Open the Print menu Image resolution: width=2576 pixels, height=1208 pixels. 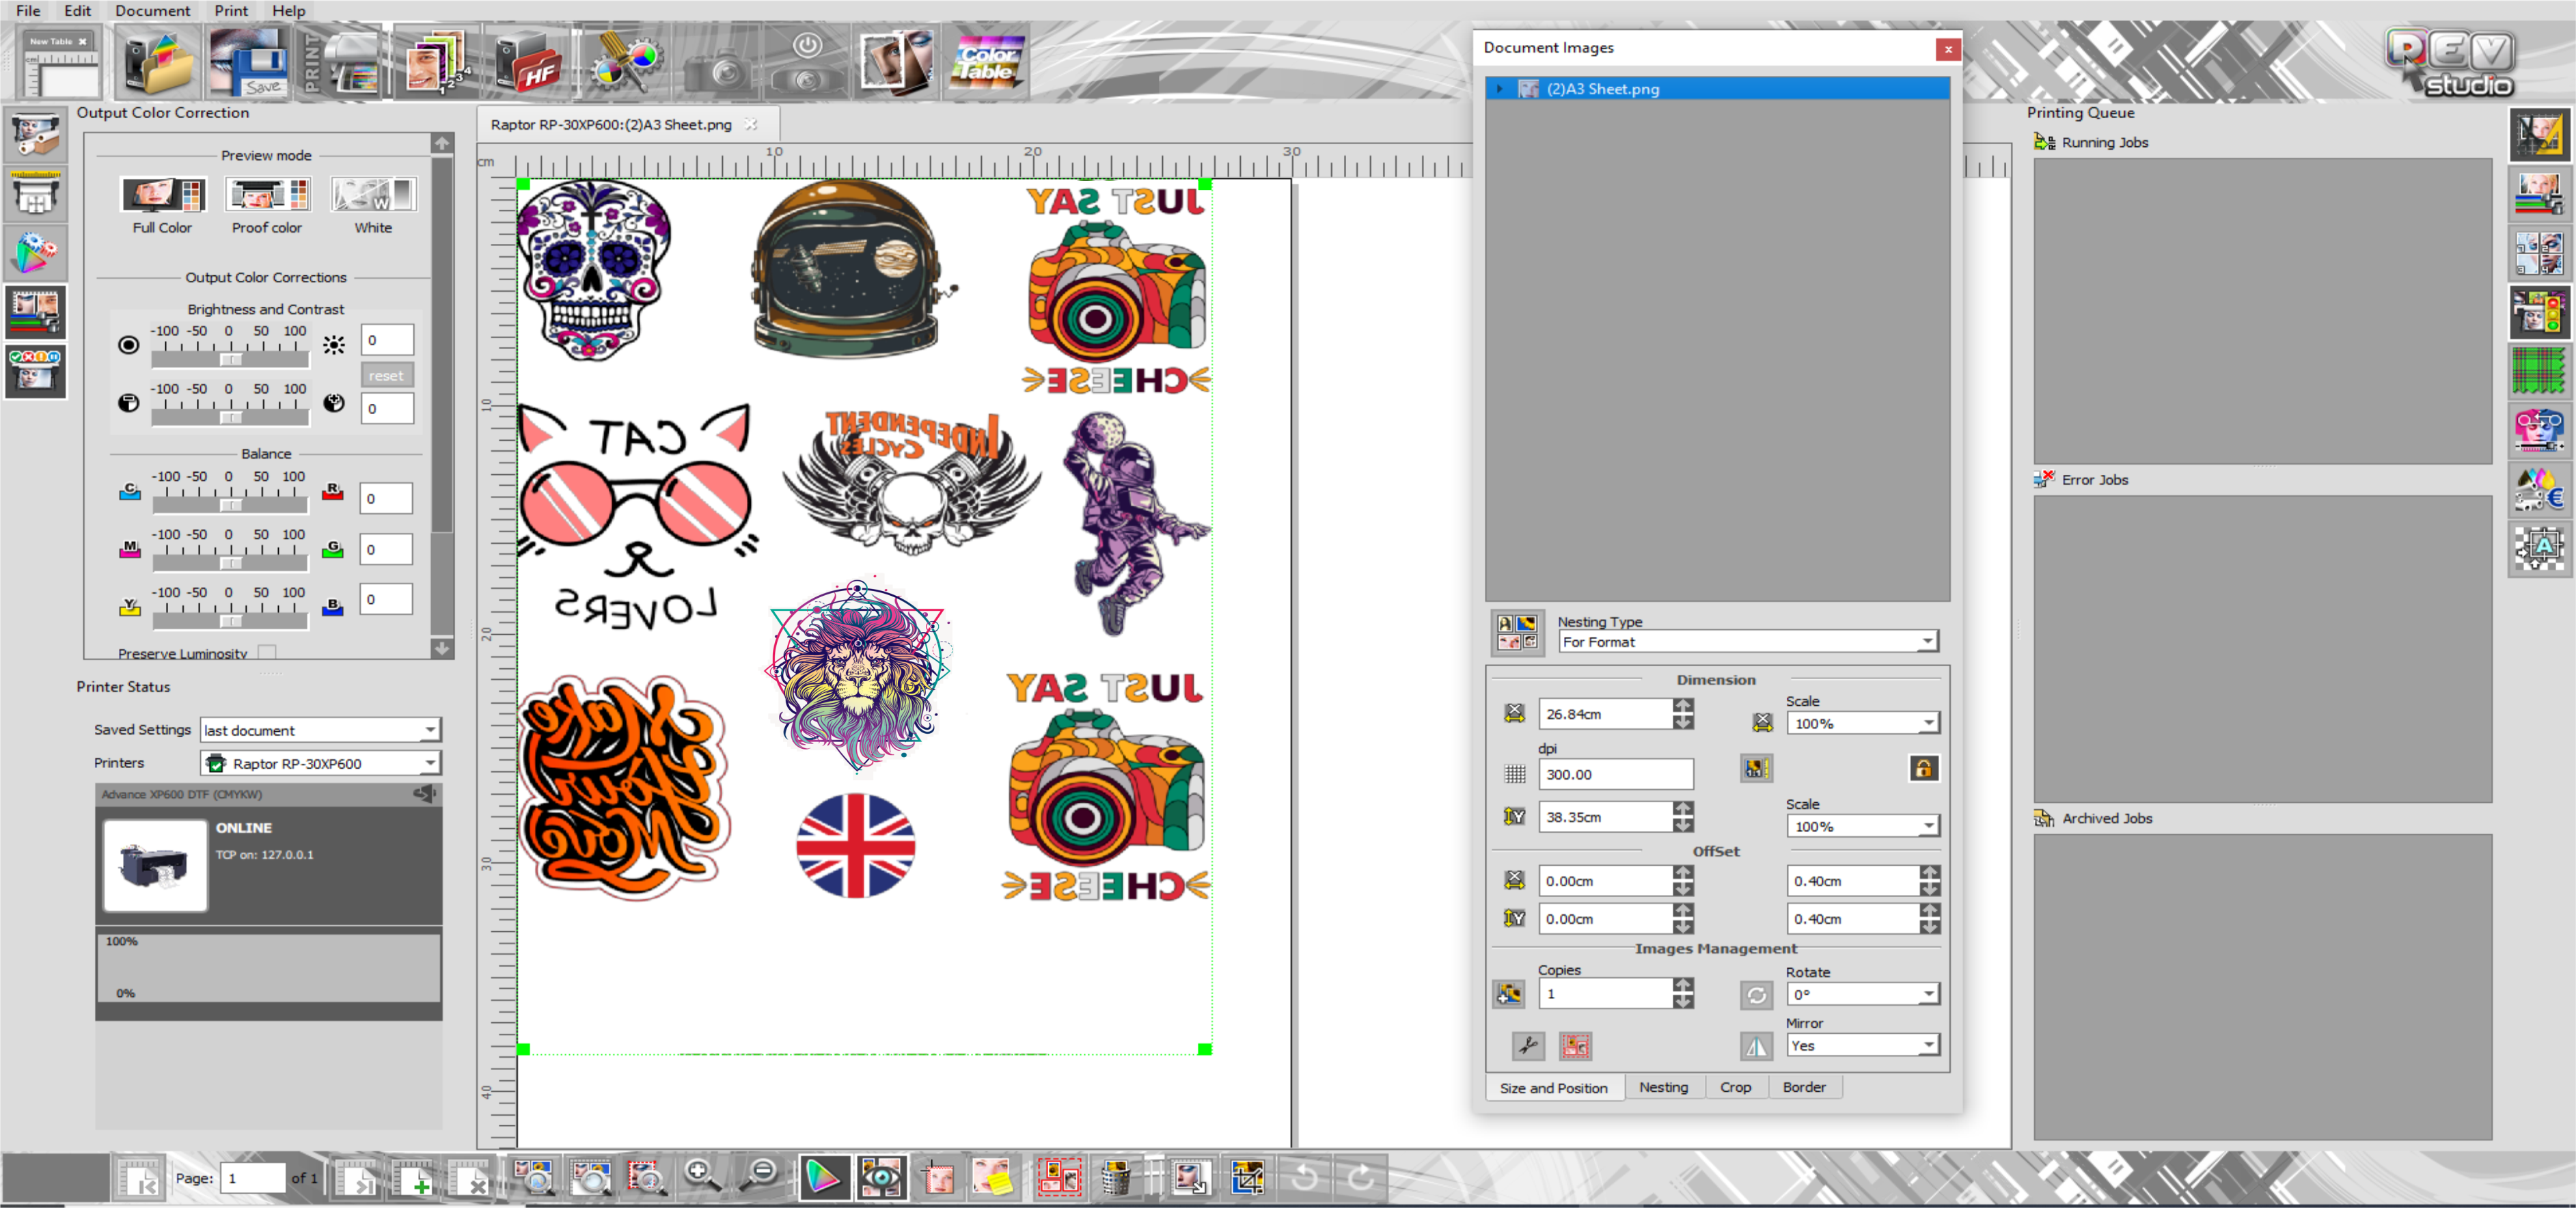click(231, 10)
